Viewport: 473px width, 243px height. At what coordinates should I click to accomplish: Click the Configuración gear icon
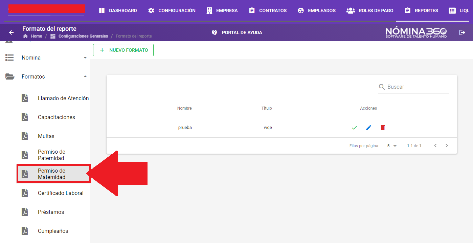point(151,10)
